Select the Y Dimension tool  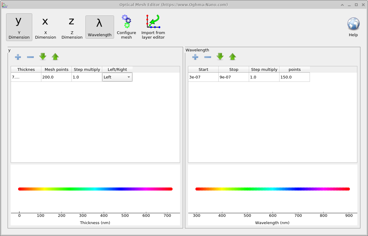[19, 27]
